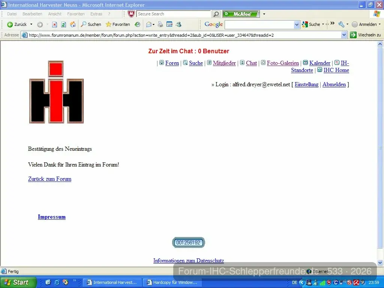Go to the Home page icon
This screenshot has height=288, width=384.
point(73,24)
